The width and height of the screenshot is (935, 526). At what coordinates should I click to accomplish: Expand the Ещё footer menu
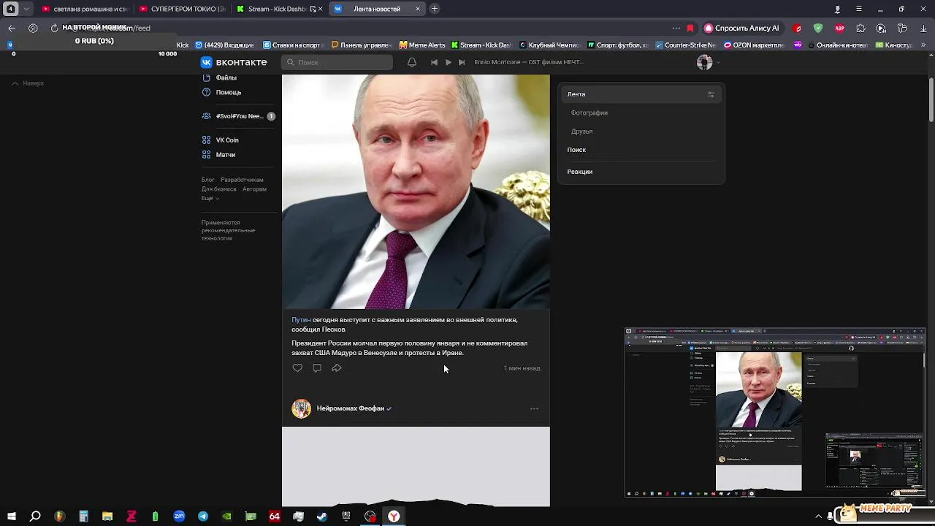point(210,199)
